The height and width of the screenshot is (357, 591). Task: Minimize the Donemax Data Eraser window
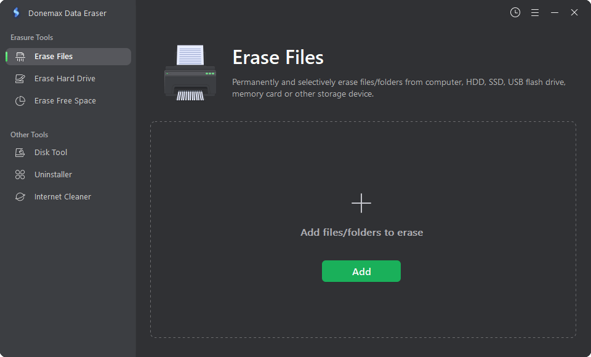coord(555,13)
